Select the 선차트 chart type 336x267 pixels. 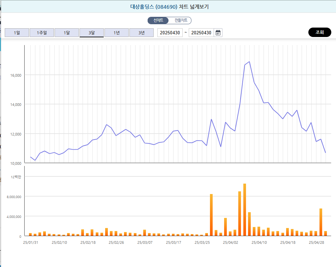[x=158, y=20]
